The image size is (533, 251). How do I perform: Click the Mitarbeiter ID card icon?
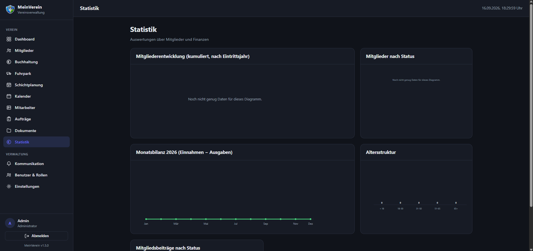(9, 108)
